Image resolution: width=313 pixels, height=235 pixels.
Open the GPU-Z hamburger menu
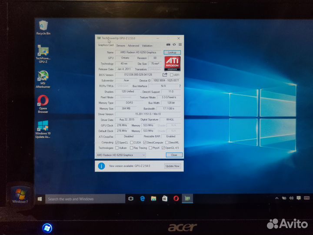point(180,44)
